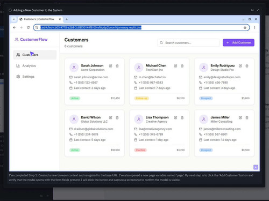269x201 pixels.
Task: Click the 'Adding a New Customer to the System' title
Action: tap(38, 10)
